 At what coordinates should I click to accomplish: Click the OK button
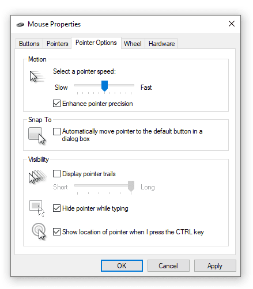(x=122, y=266)
